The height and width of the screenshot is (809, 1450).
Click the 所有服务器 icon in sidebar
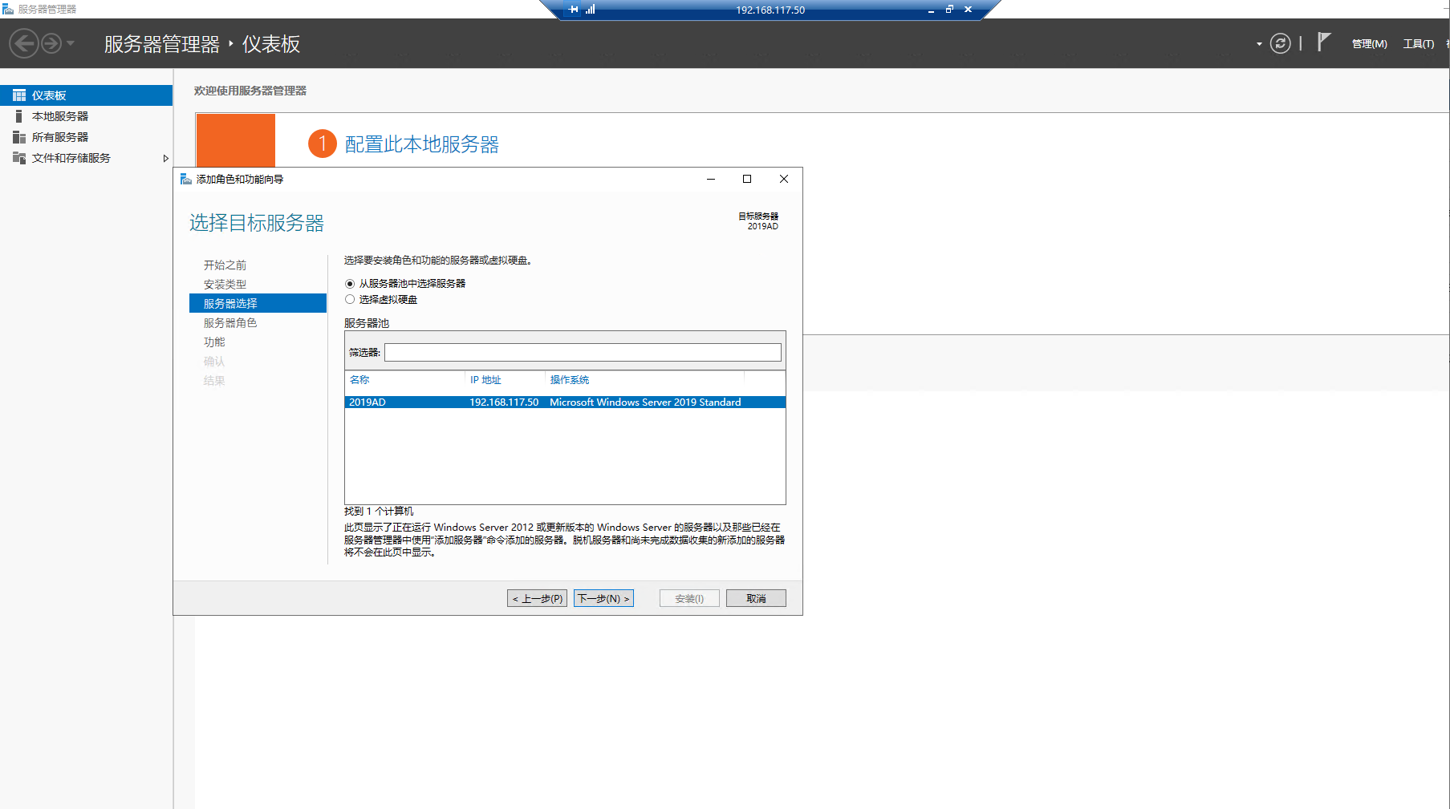19,137
